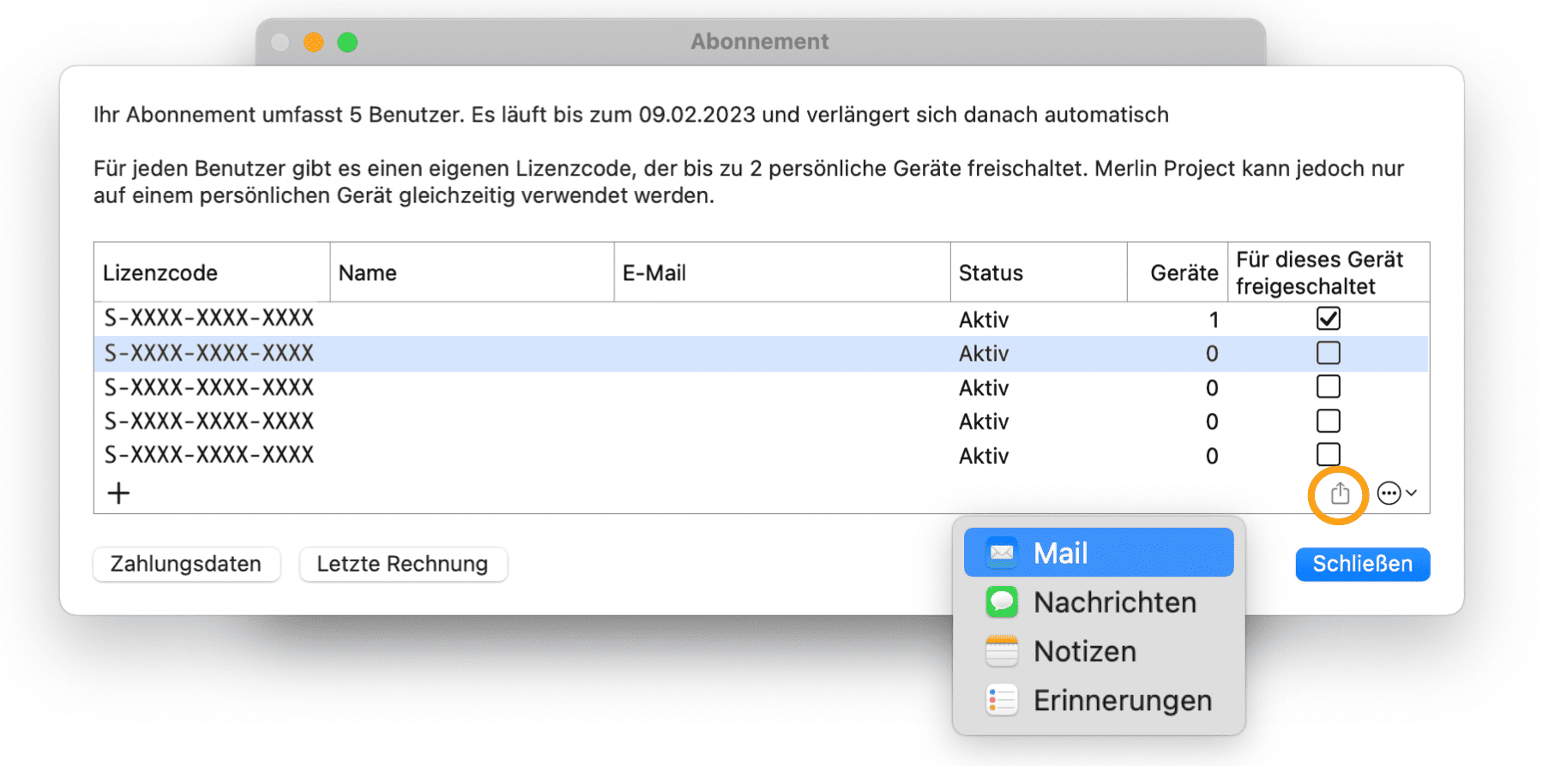Click the share icon circled in orange
Viewport: 1561px width, 766px height.
[x=1339, y=494]
